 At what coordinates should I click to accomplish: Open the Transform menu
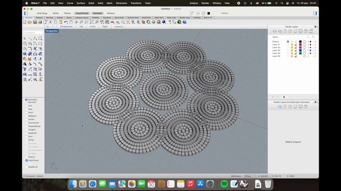coord(136,3)
